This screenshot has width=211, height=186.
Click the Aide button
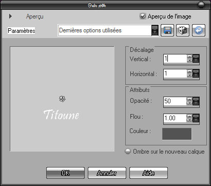coord(148,173)
